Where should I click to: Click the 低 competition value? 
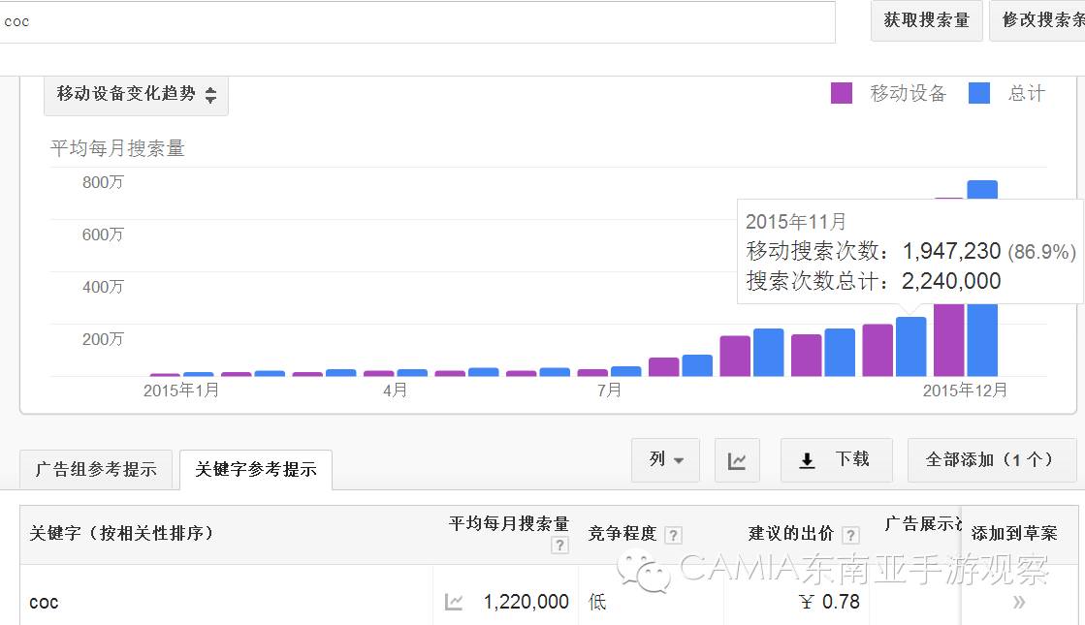click(x=597, y=602)
